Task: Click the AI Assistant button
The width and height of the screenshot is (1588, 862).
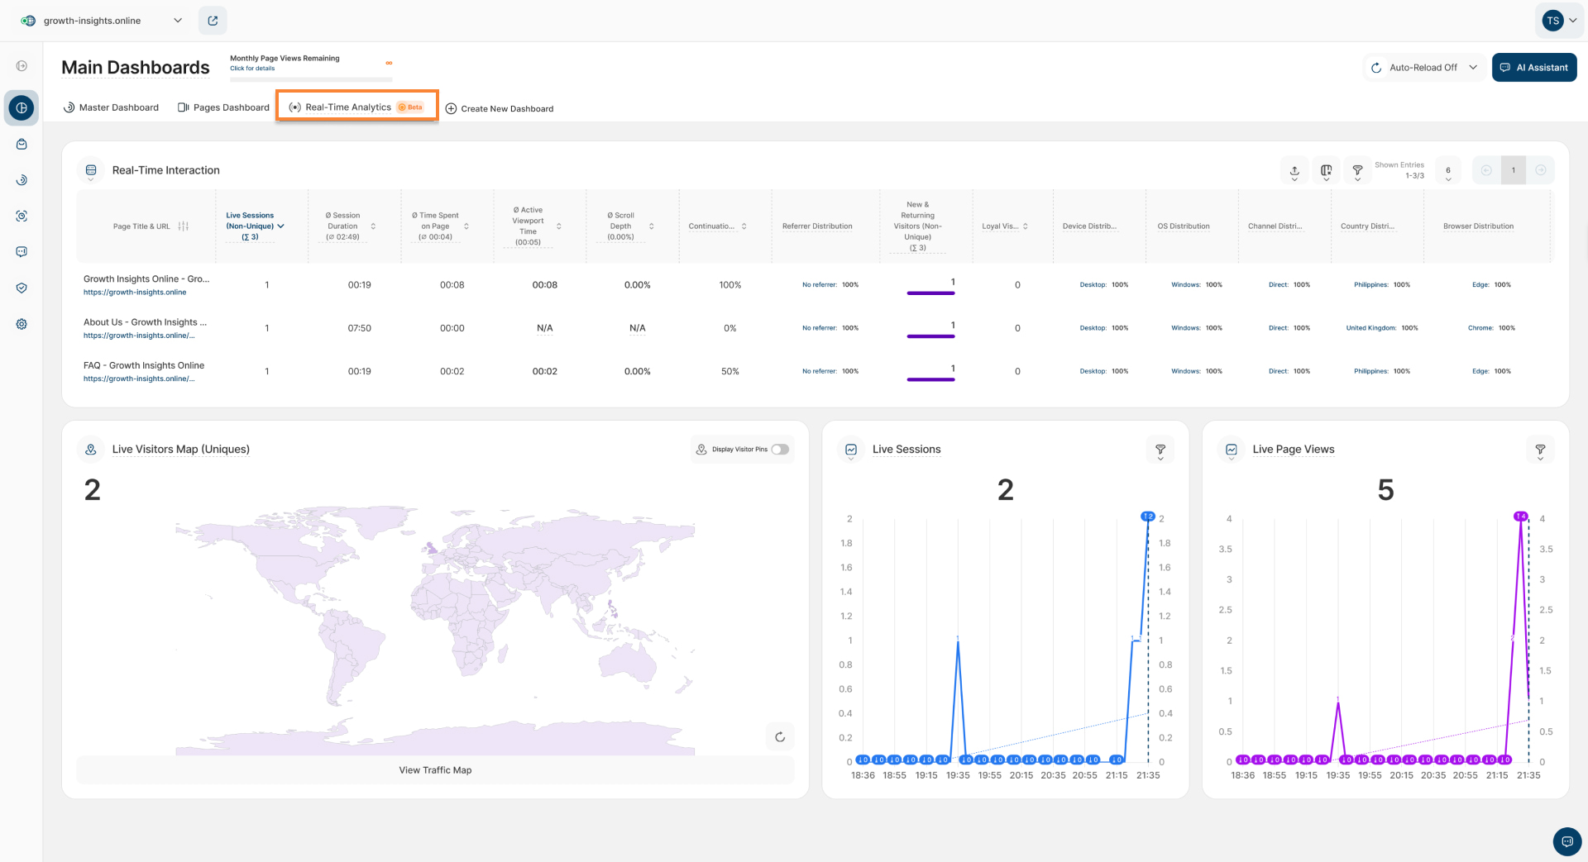Action: click(x=1534, y=68)
